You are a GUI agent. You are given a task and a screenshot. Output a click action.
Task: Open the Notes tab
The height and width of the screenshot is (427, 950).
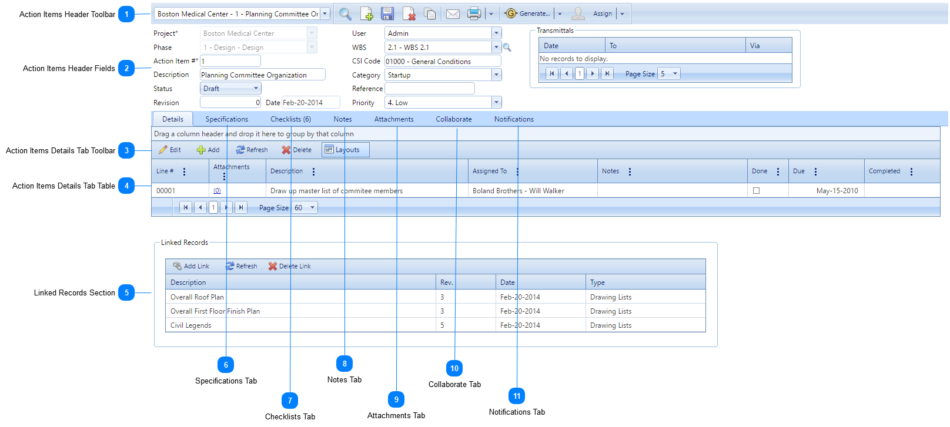pos(343,119)
